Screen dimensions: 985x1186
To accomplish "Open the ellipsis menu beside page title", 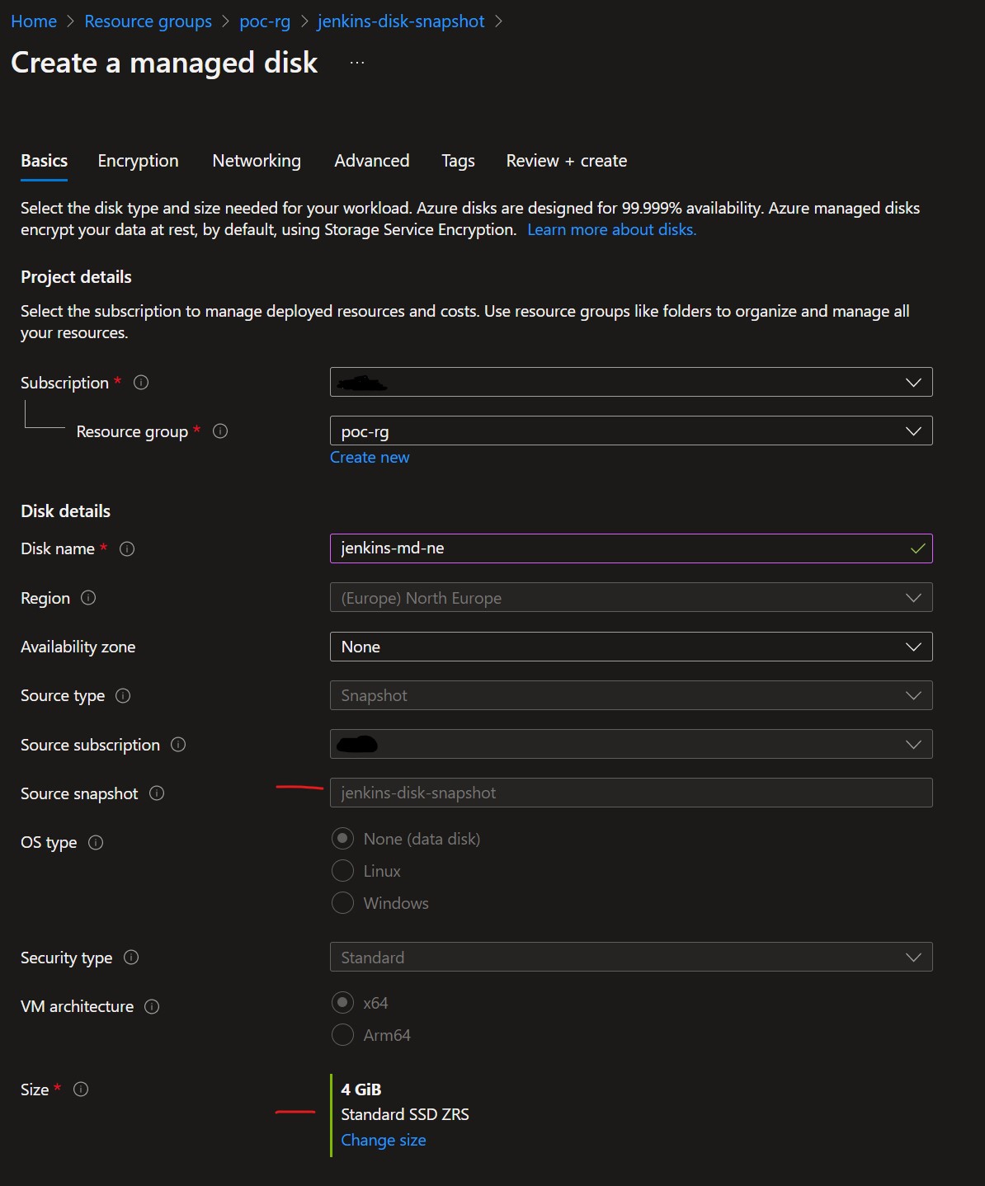I will coord(357,63).
